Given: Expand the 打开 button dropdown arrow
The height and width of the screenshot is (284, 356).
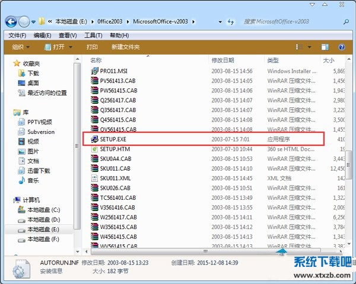Looking at the screenshot, I should pos(71,47).
